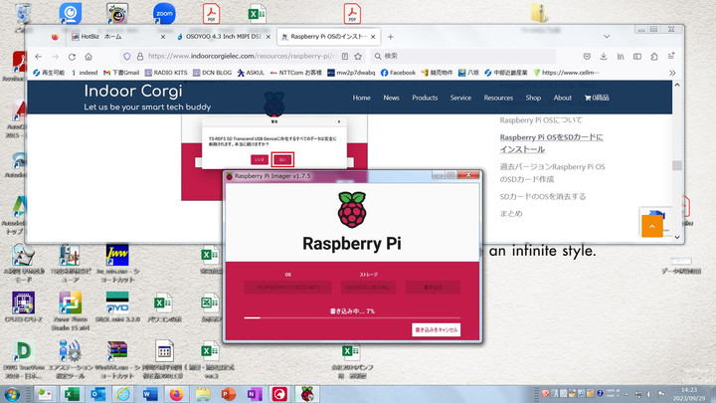This screenshot has width=716, height=403.
Task: Click the writing progress bar in Imager
Action: (x=353, y=318)
